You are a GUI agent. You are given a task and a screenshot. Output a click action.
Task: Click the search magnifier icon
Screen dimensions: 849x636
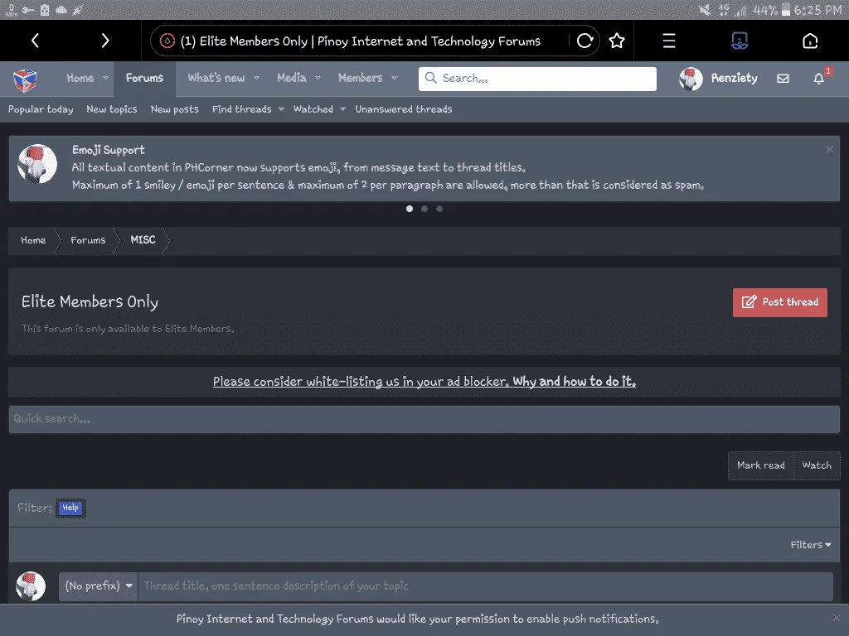pyautogui.click(x=430, y=78)
